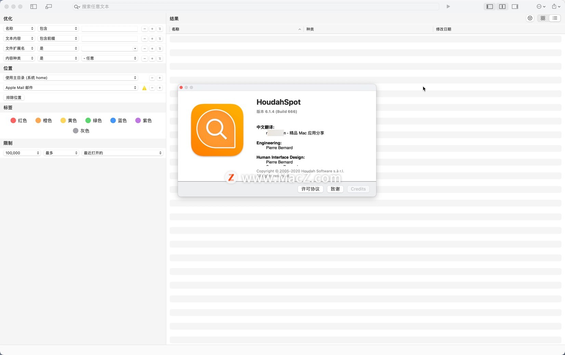Open the 内容种类 criterion dropdown
Viewport: 565px width, 355px height.
[19, 58]
